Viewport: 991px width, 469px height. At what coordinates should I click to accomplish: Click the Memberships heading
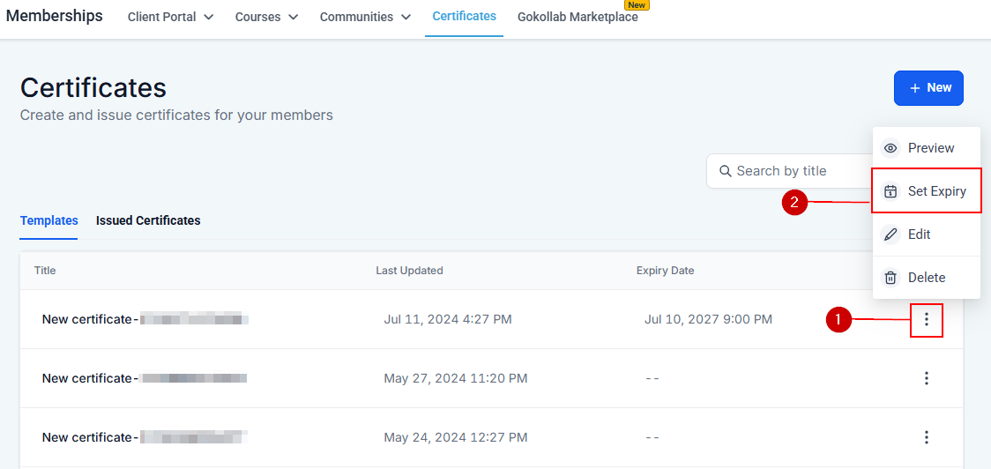click(55, 16)
